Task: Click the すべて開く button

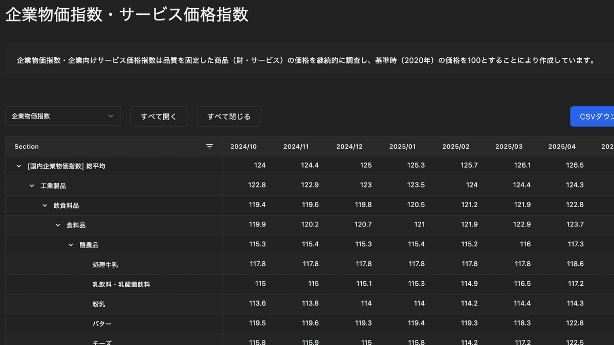Action: [x=159, y=117]
